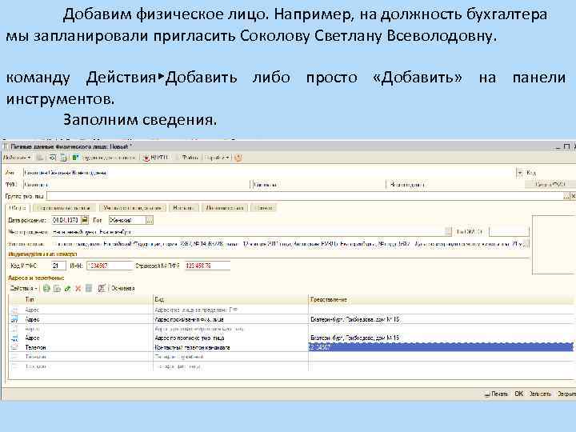Image resolution: width=576 pixels, height=432 pixels.
Task: Click the surname field in ФИО row
Action: [136, 185]
